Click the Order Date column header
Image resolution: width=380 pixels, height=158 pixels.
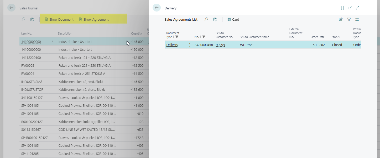coord(317,37)
